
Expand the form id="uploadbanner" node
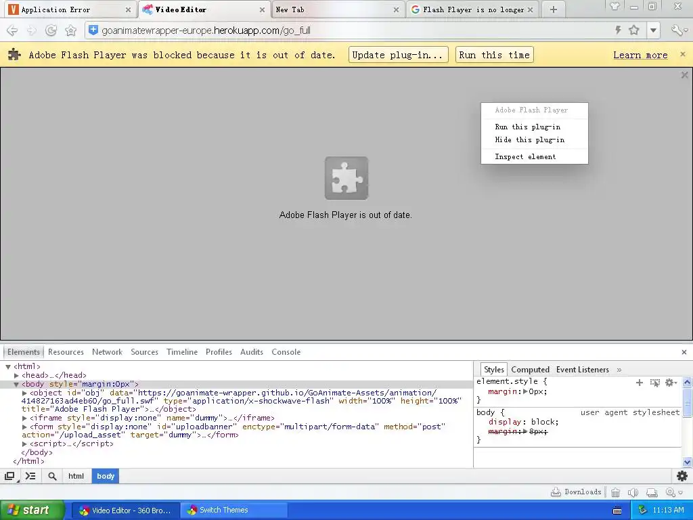(x=25, y=427)
